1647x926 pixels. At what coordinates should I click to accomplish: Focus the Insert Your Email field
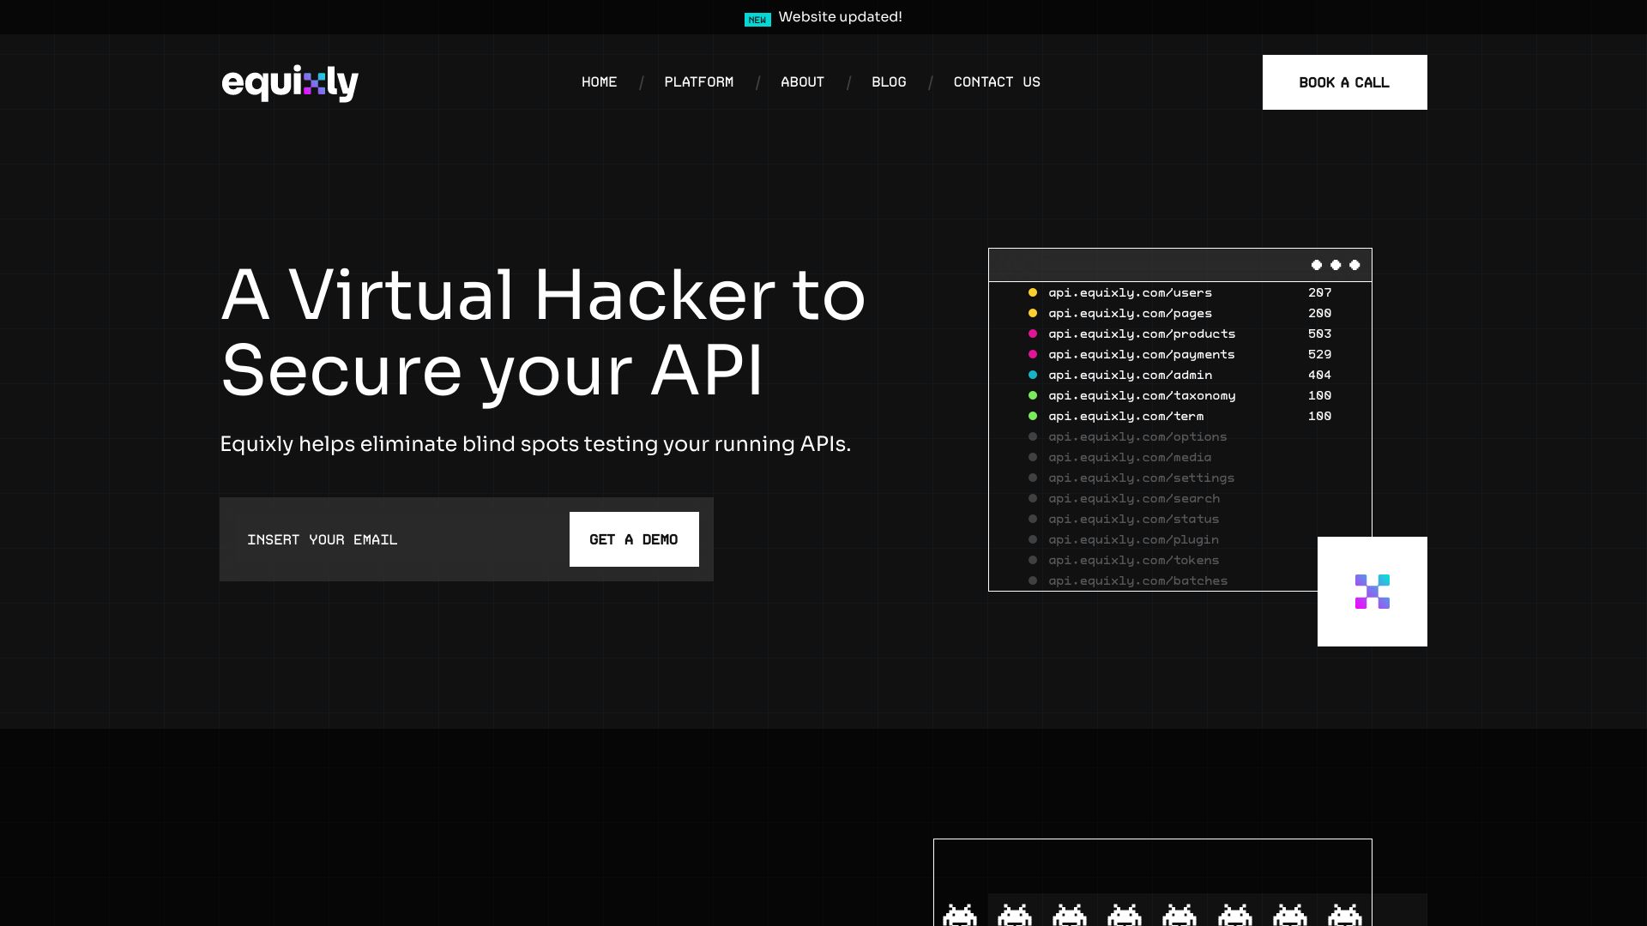(x=395, y=540)
